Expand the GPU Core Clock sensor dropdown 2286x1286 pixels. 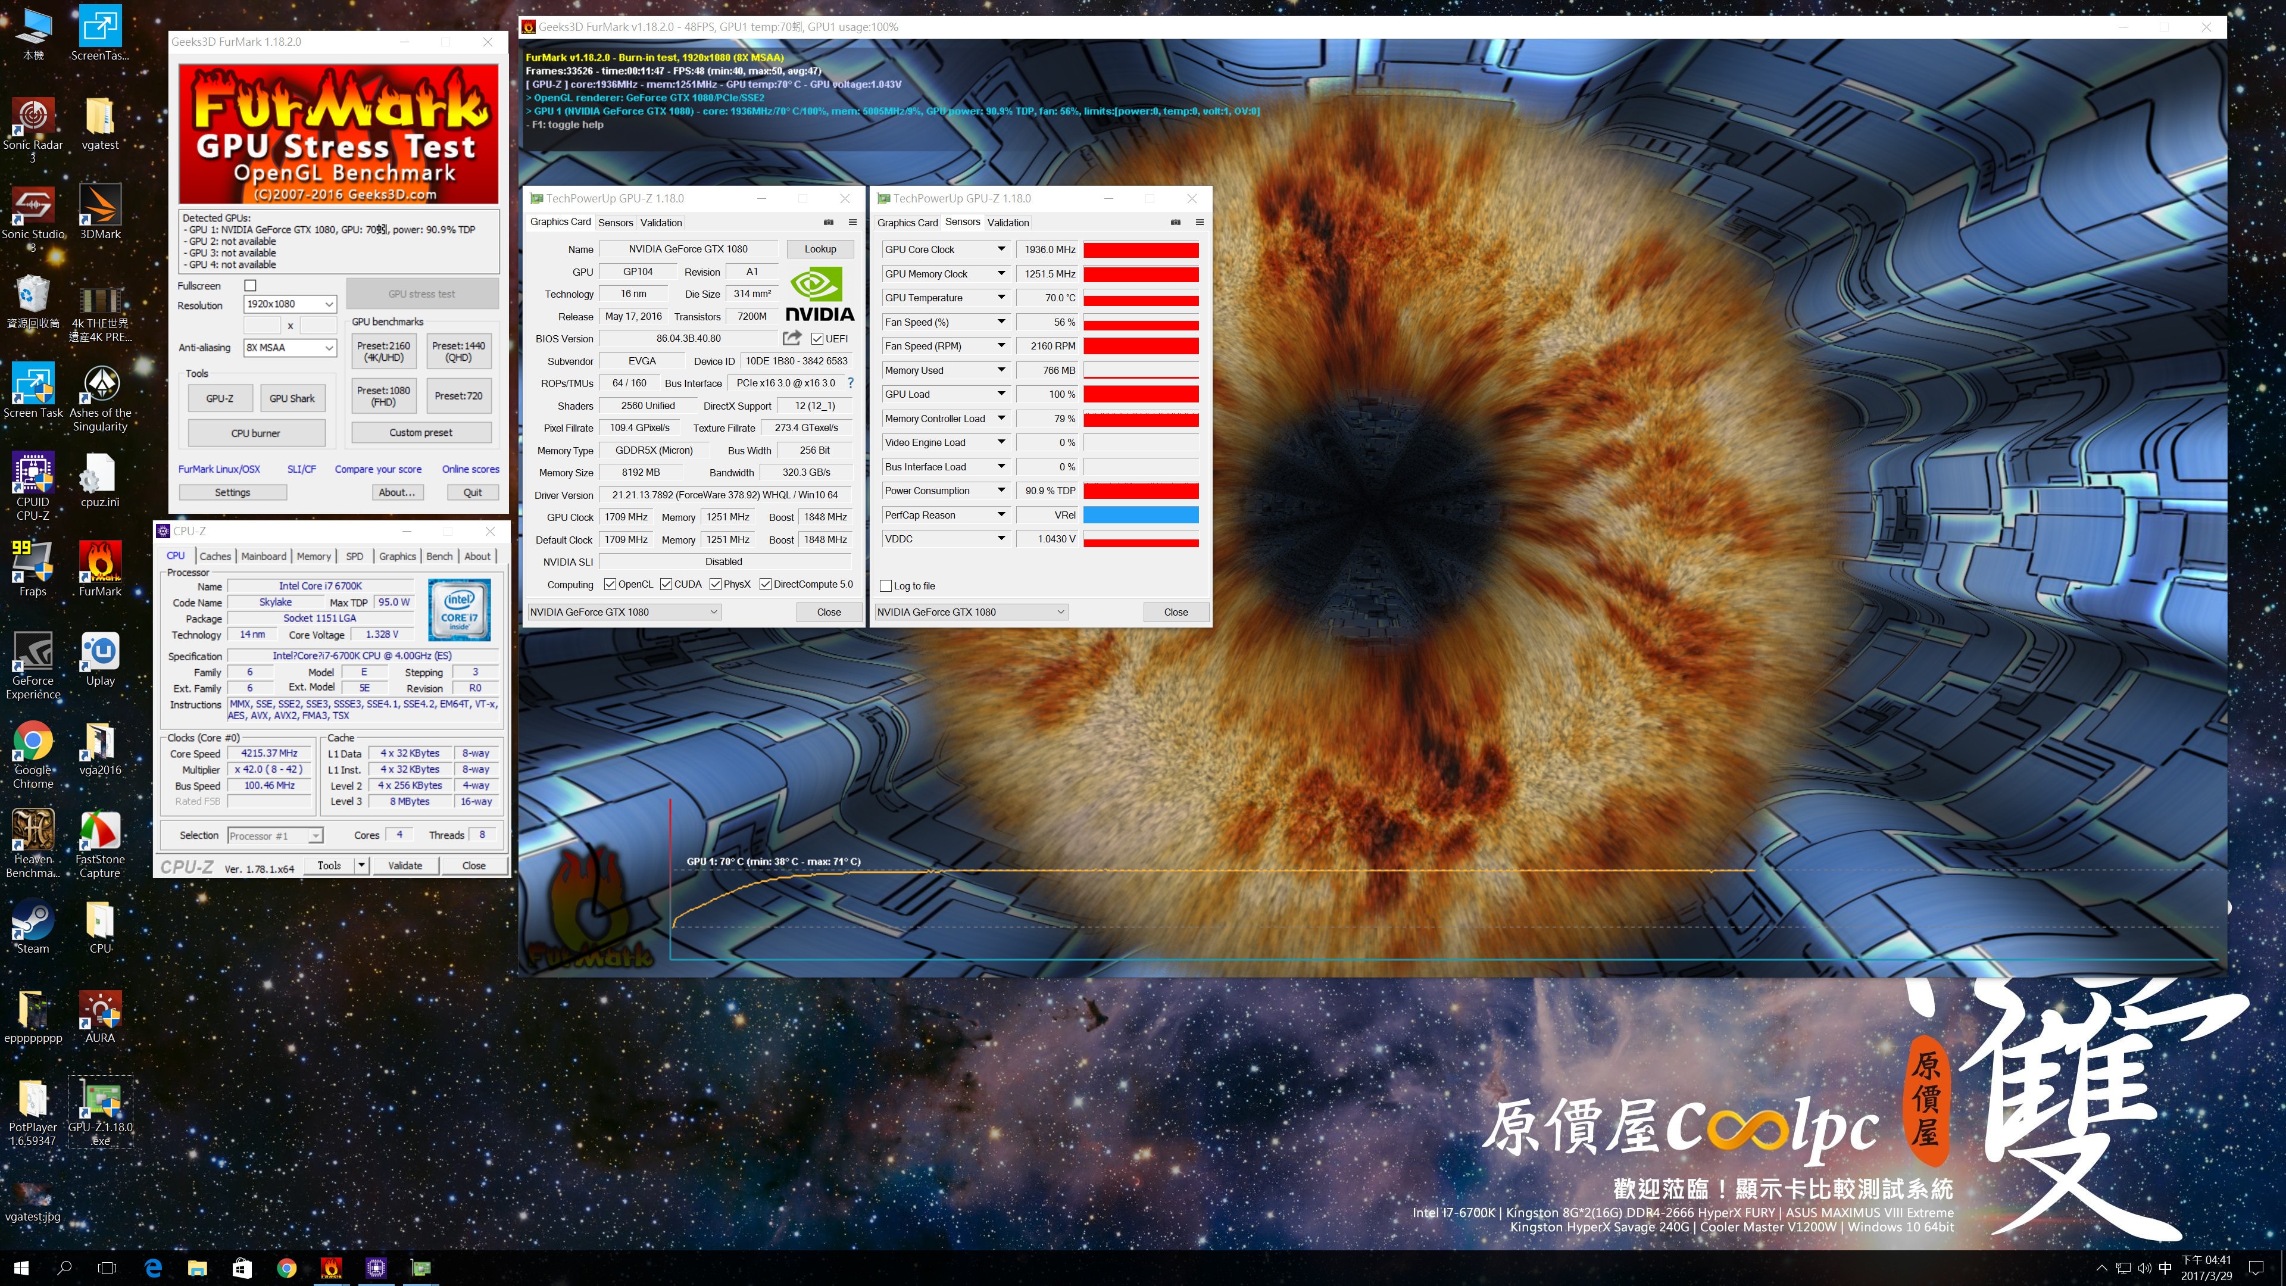point(1001,249)
